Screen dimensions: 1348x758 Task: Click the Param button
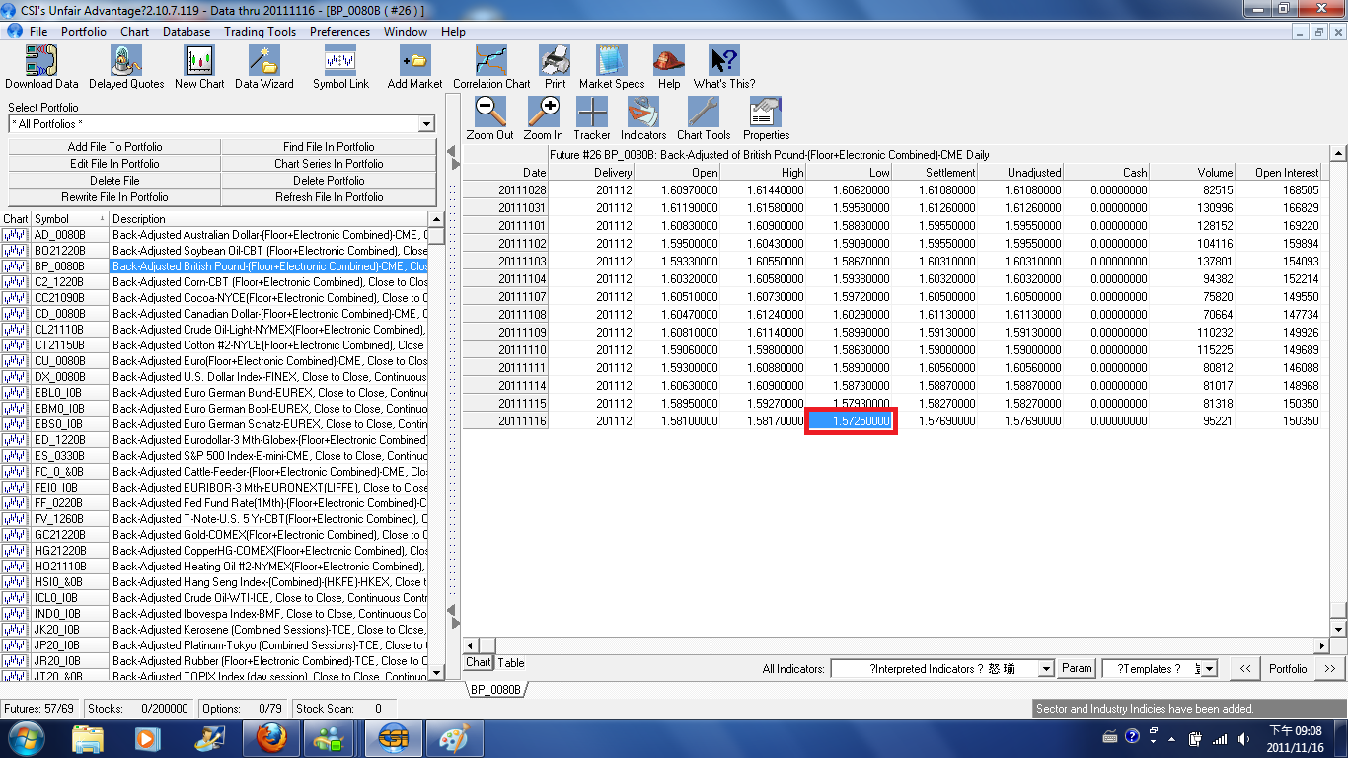coord(1077,668)
